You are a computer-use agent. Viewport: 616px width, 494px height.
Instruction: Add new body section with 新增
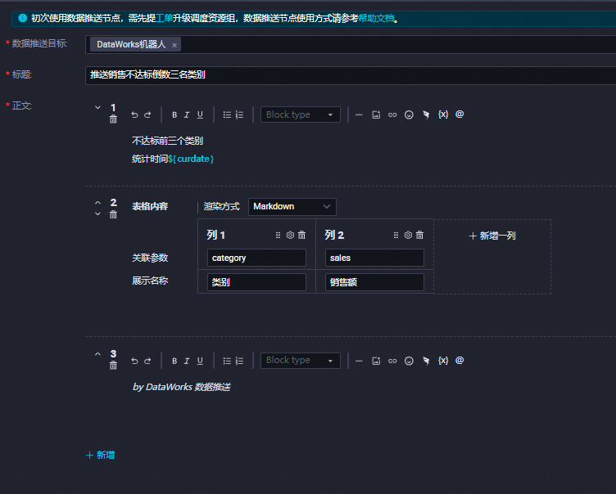coord(100,455)
